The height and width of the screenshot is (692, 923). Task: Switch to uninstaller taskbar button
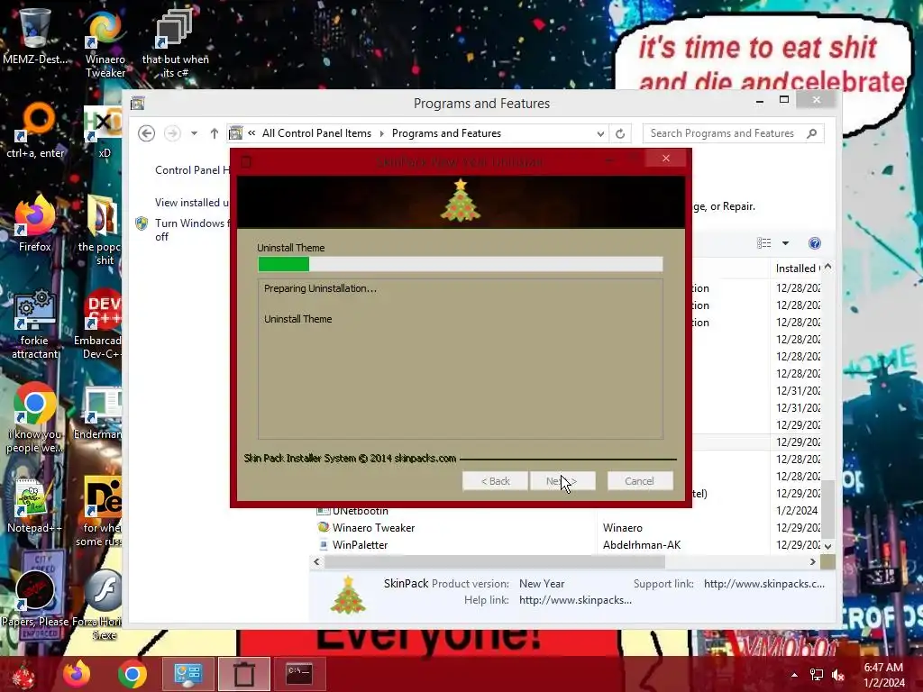point(243,674)
